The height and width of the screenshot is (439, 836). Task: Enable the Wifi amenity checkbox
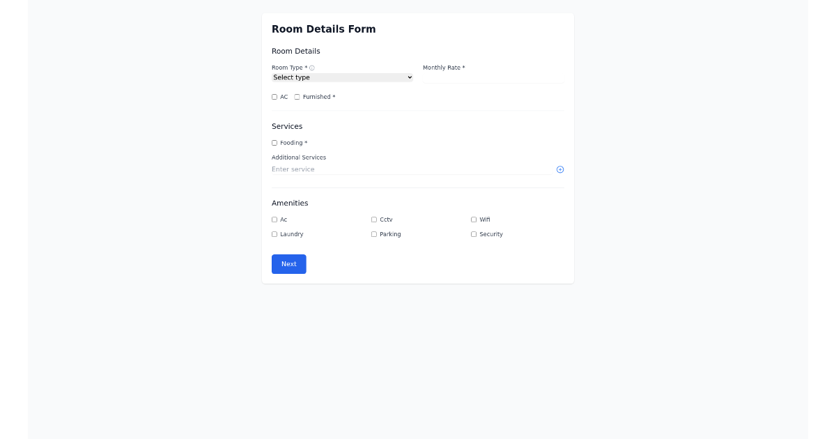[x=473, y=219]
